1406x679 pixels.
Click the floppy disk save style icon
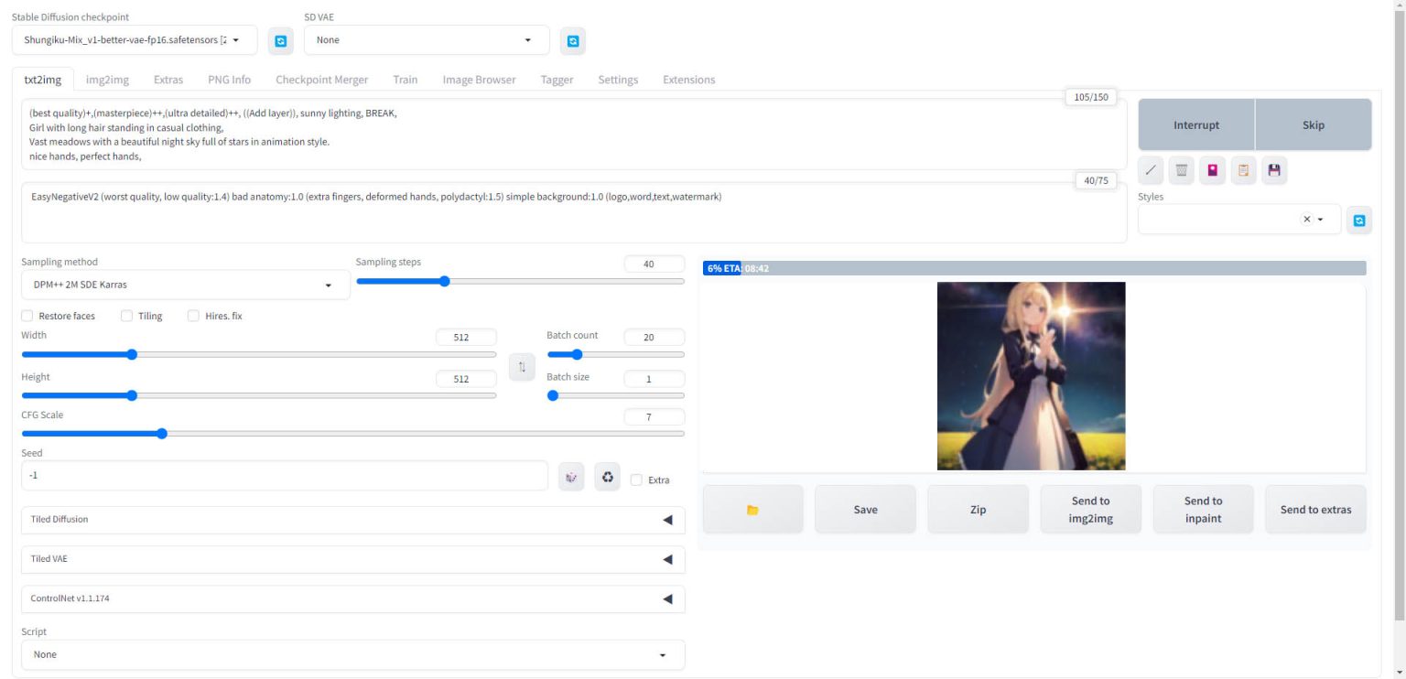pyautogui.click(x=1274, y=170)
